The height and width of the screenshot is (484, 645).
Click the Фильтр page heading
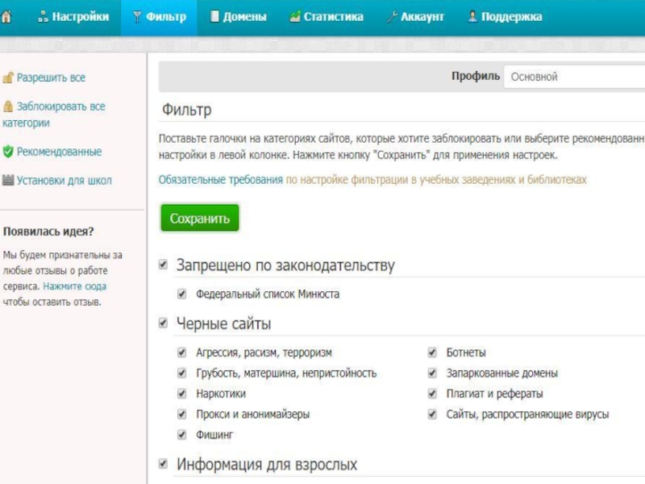click(187, 110)
